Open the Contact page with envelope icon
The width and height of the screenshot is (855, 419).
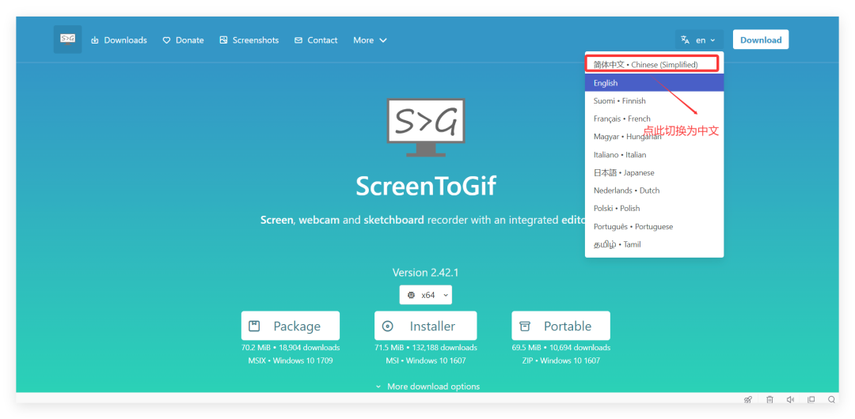pos(316,40)
